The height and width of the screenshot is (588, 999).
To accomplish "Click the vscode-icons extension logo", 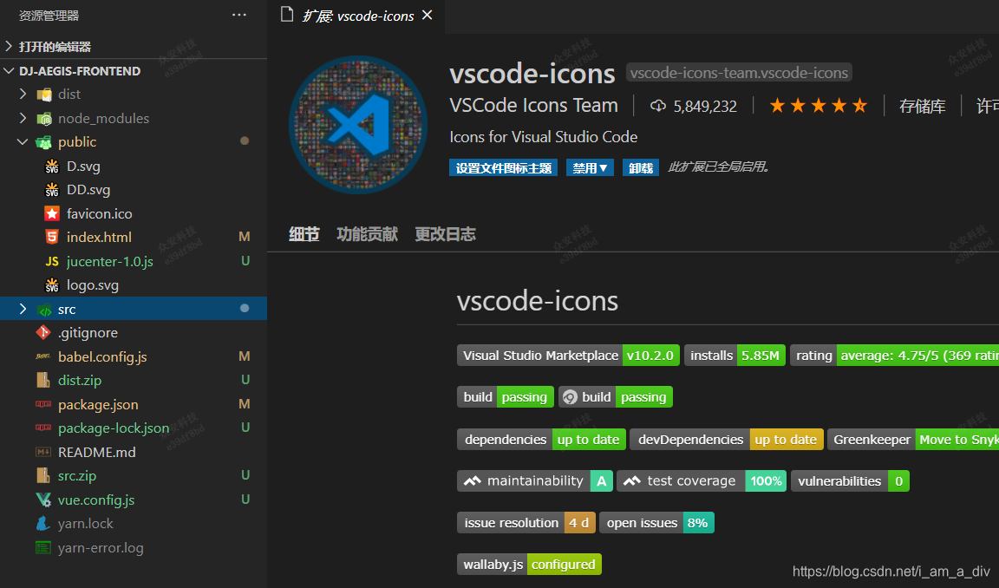I will tap(358, 125).
